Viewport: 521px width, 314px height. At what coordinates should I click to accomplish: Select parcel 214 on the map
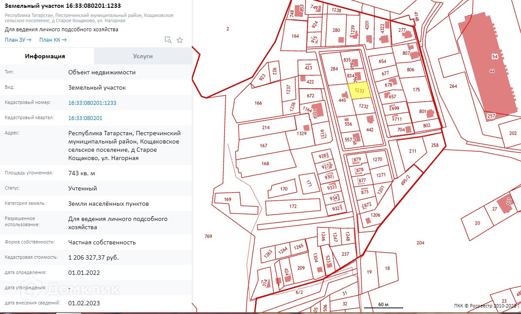(x=266, y=128)
